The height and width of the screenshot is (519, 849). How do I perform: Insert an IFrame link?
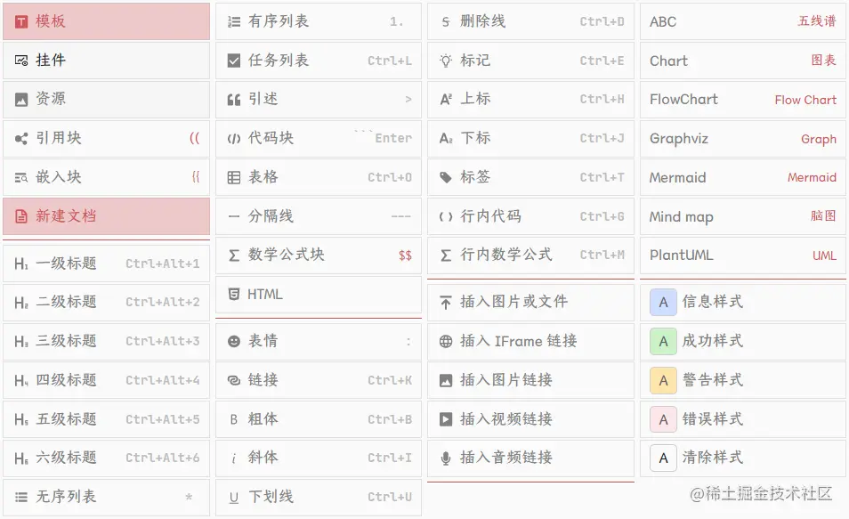pos(530,341)
